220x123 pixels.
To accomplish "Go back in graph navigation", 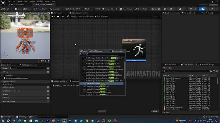I will click(58, 17).
